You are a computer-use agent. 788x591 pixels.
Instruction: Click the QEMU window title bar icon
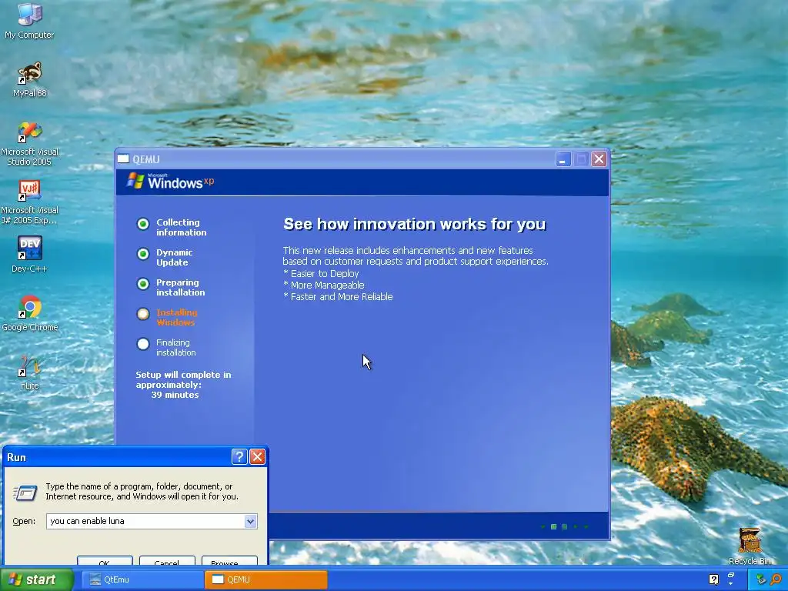pyautogui.click(x=123, y=159)
